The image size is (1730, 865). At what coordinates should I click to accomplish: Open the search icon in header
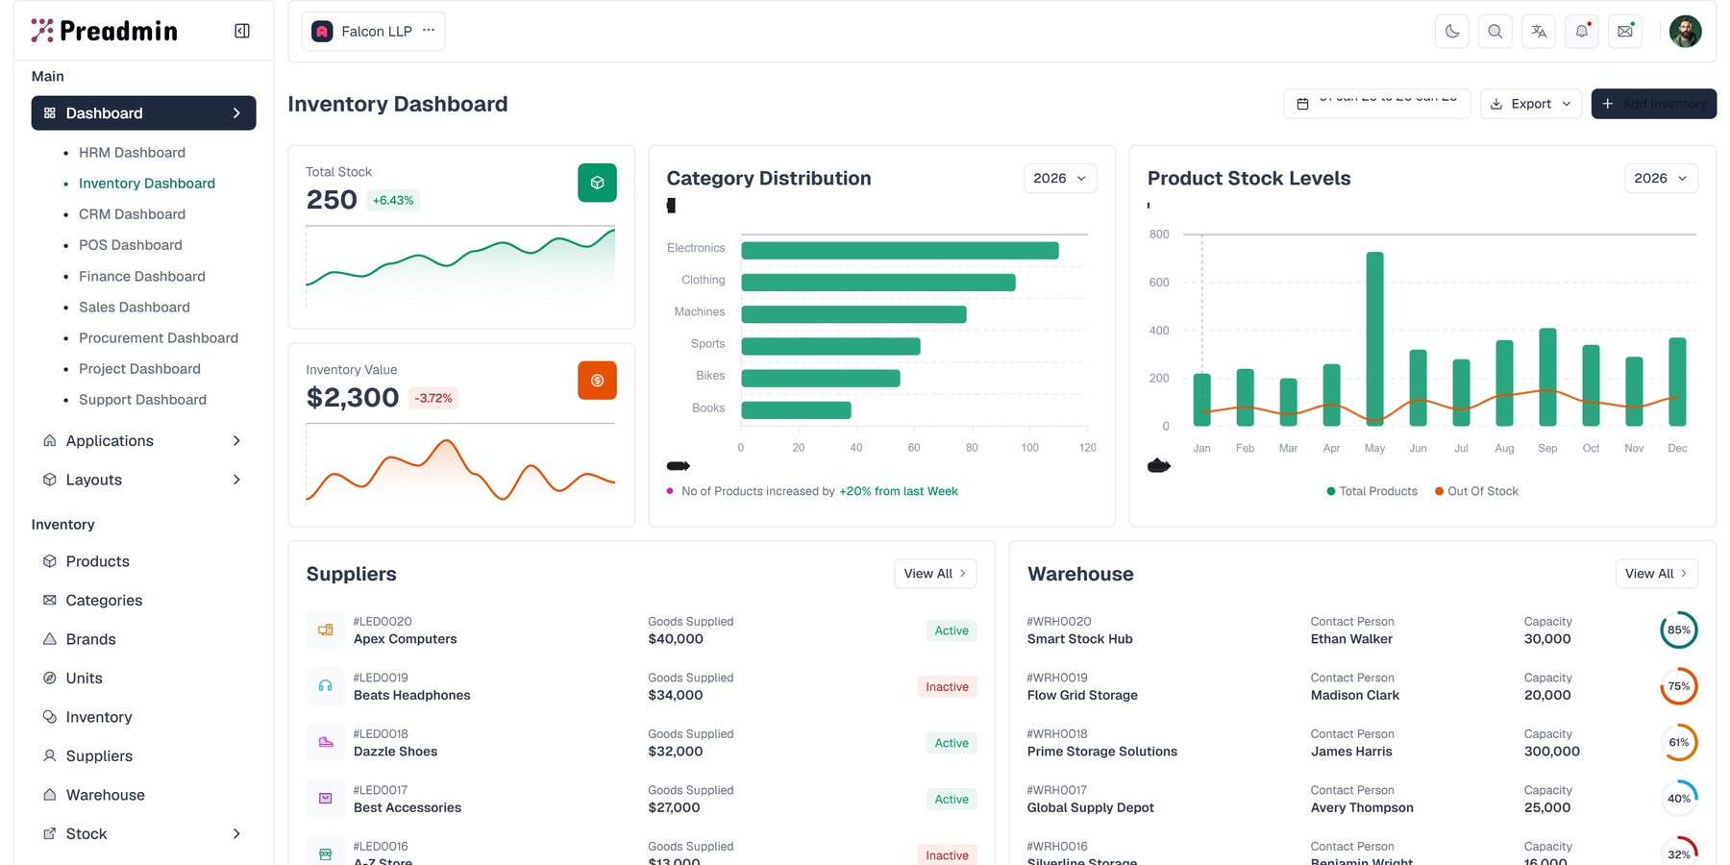click(1495, 31)
